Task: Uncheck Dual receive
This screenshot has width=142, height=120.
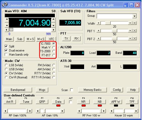Action: click(x=6, y=50)
